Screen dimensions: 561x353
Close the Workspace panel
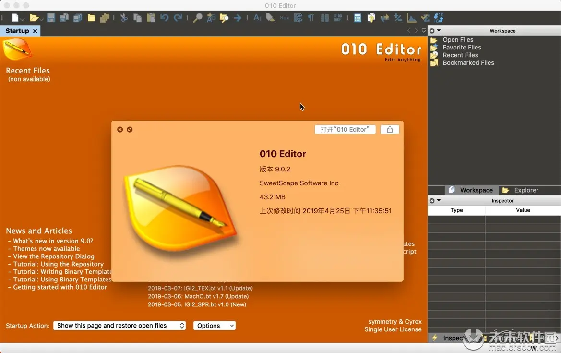click(x=432, y=31)
